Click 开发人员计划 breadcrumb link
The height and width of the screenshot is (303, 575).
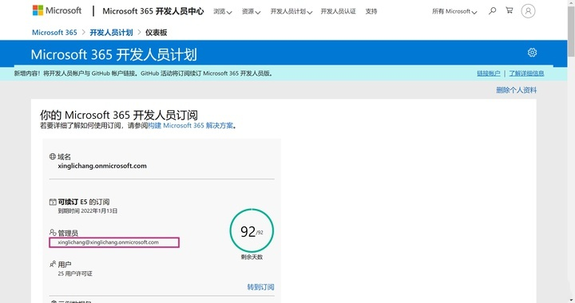111,33
